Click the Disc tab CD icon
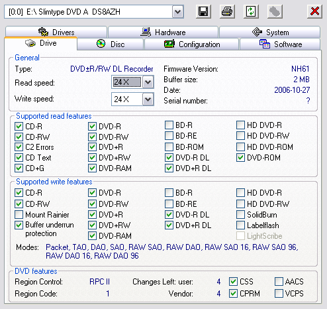The height and width of the screenshot is (309, 327). [x=101, y=44]
